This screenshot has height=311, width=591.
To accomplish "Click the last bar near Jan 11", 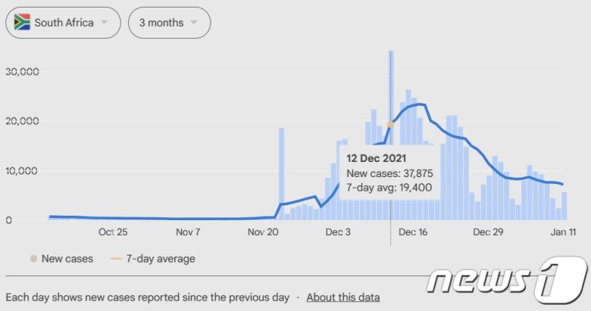I will click(x=564, y=206).
